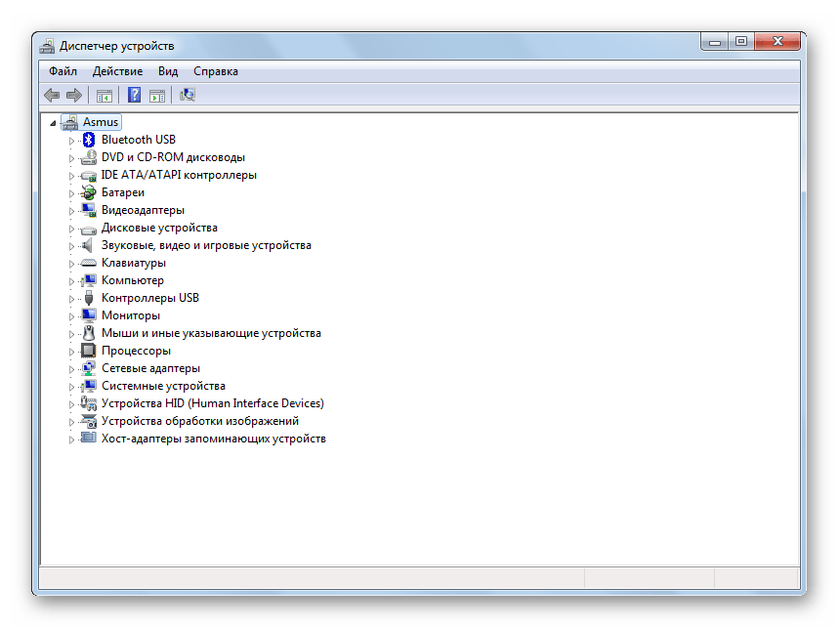Open the Файл menu
The image size is (839, 628).
pos(63,71)
